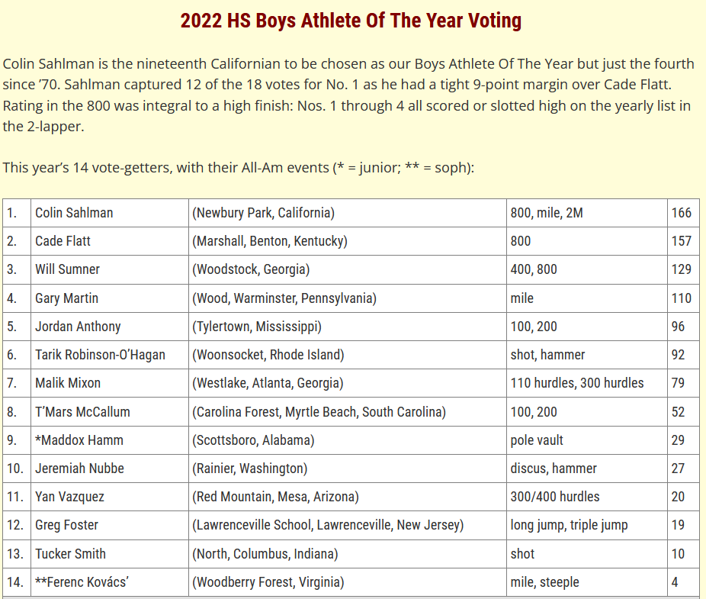This screenshot has width=706, height=599.
Task: Select the long jump, triple jump cell
Action: pyautogui.click(x=587, y=525)
